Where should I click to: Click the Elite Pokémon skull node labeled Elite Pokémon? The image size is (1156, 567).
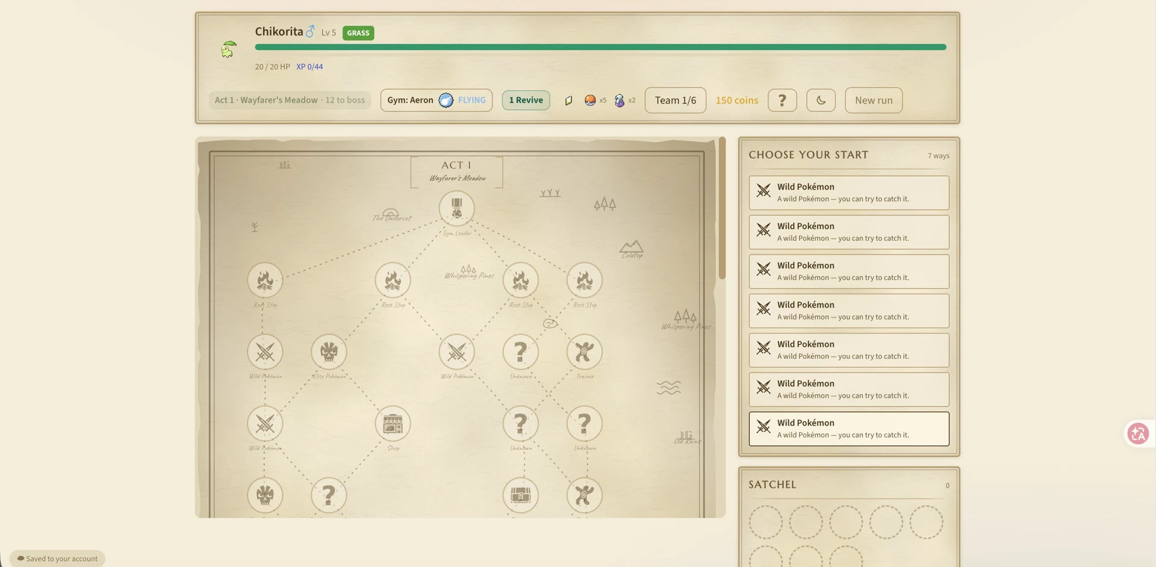click(x=329, y=352)
